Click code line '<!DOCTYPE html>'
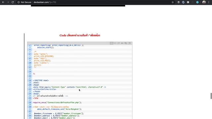 [x=41, y=81]
